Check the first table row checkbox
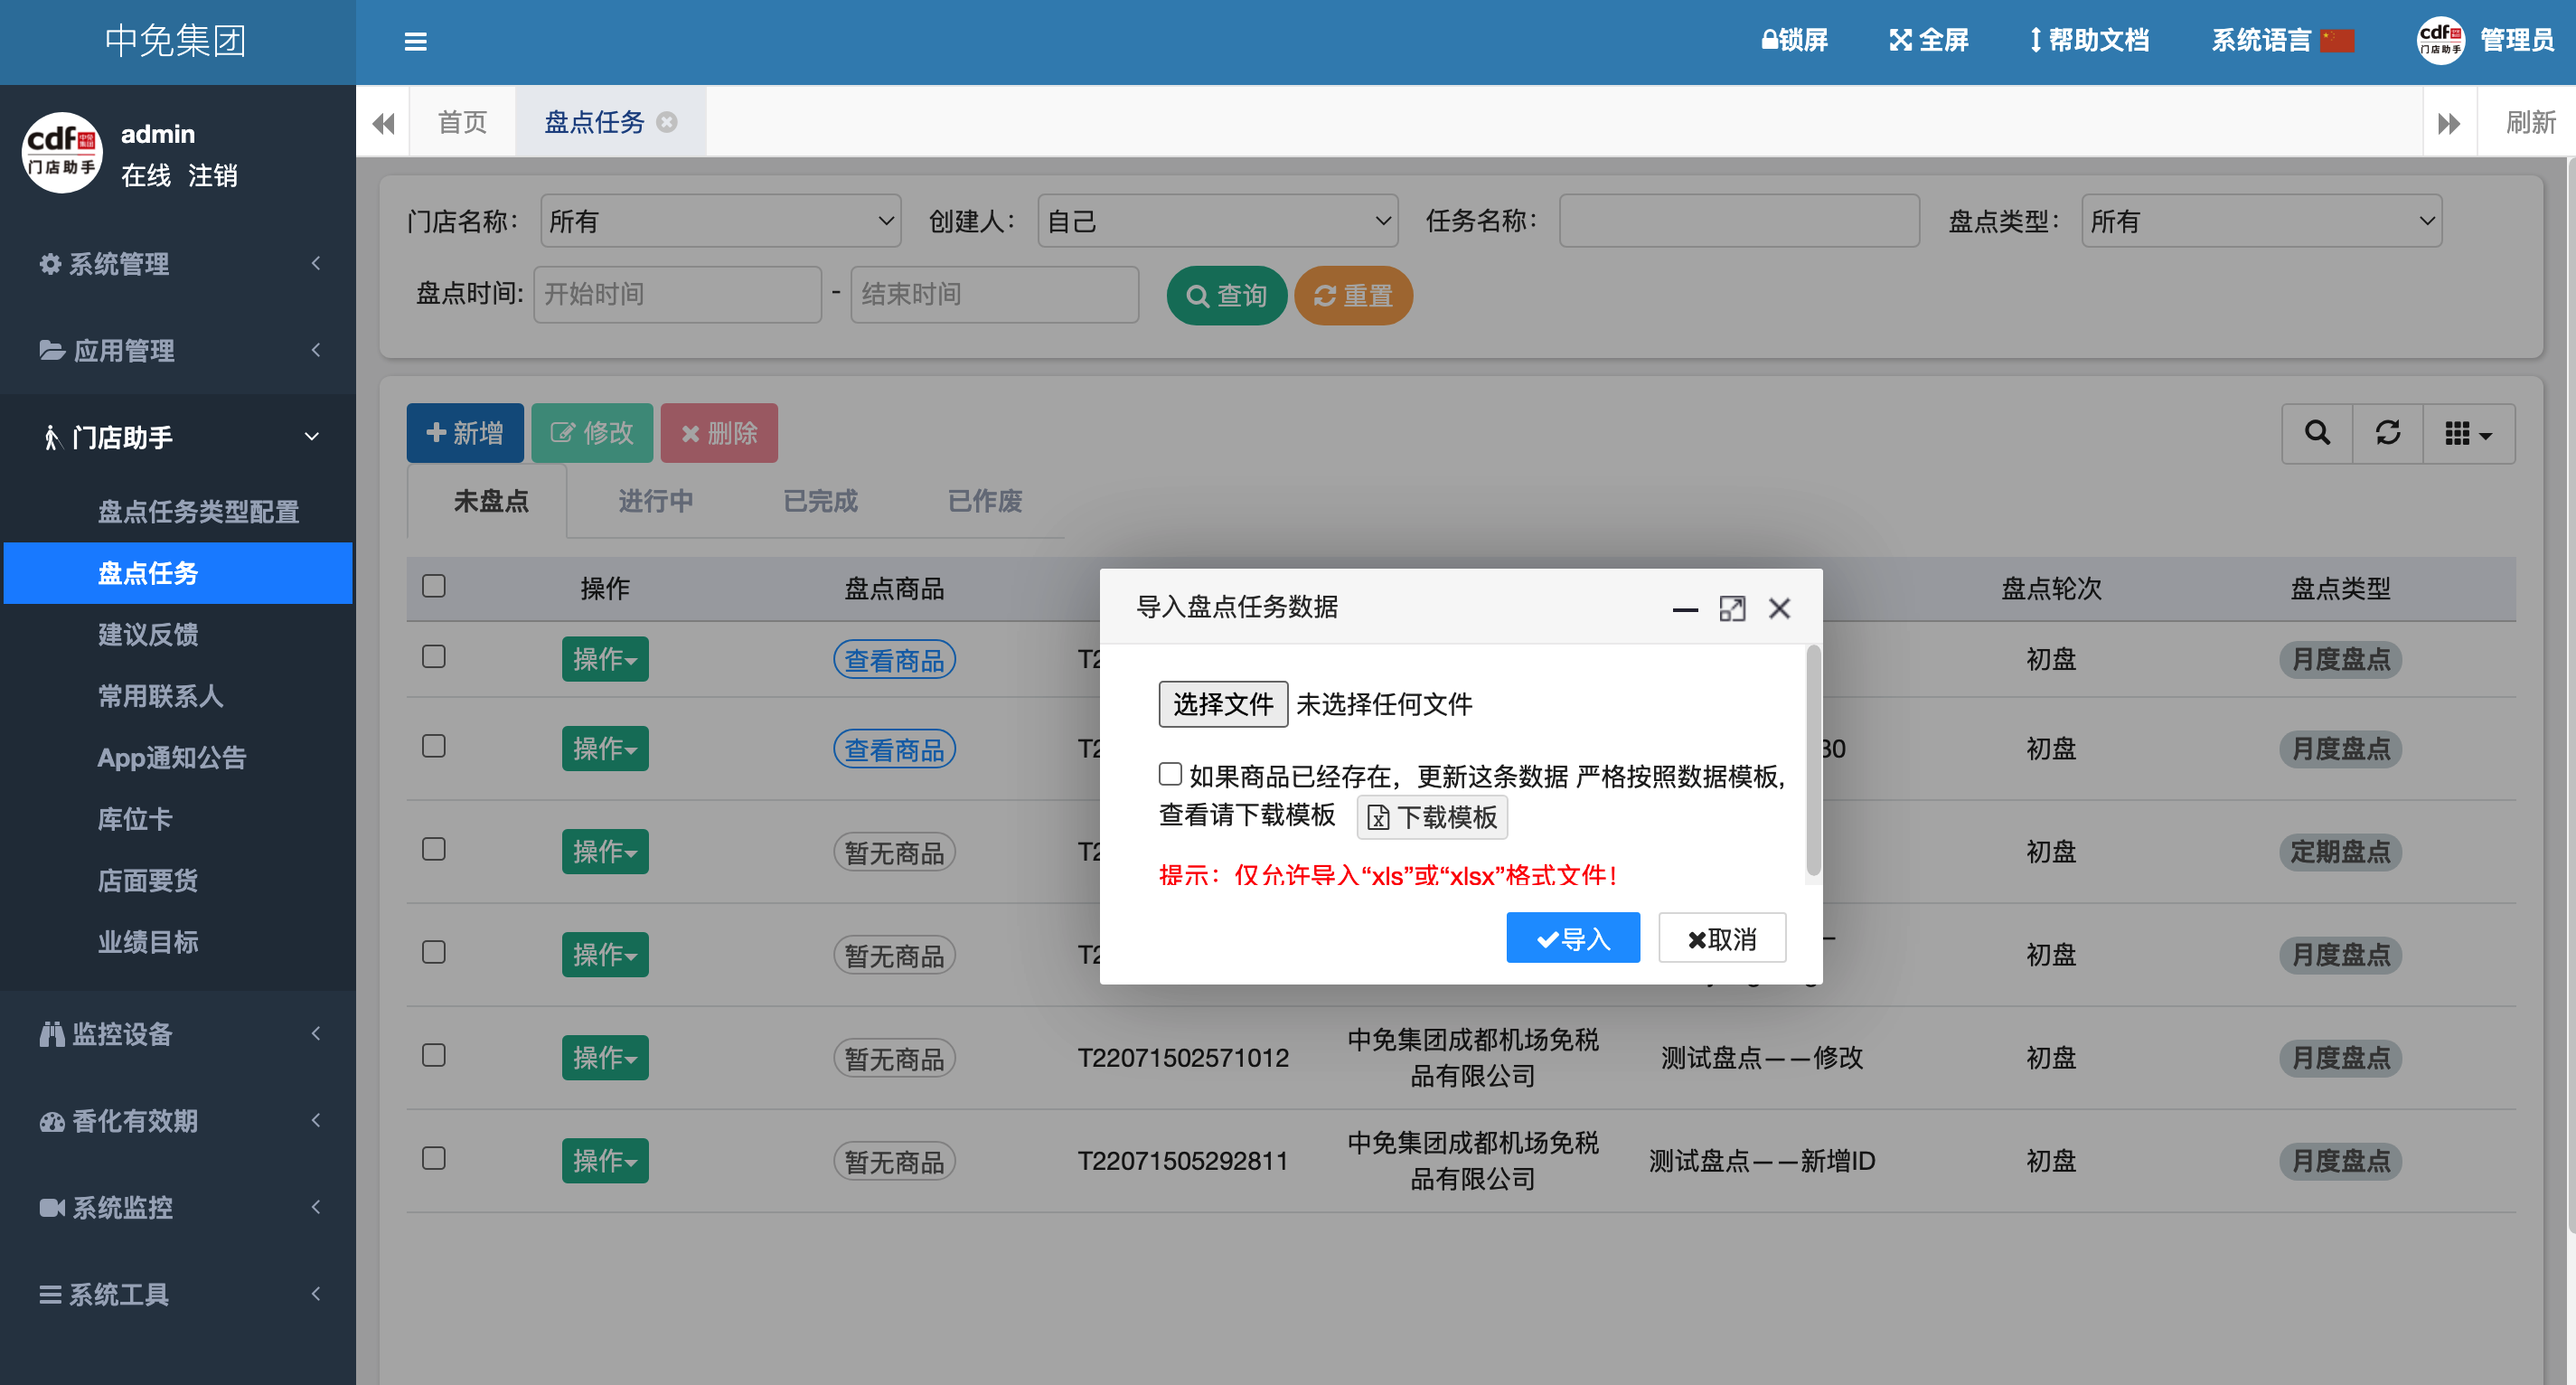 click(433, 657)
